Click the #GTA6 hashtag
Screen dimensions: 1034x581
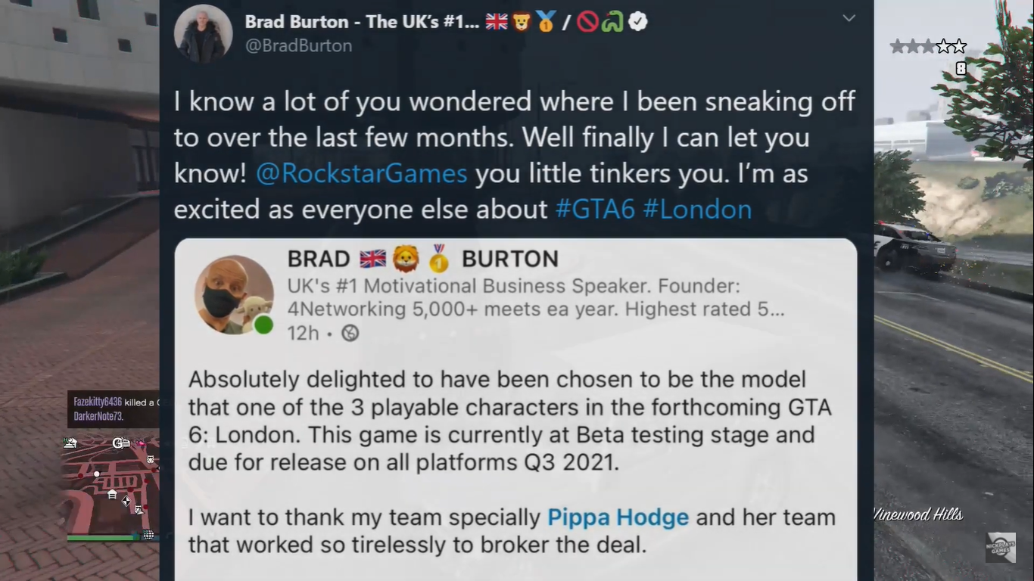click(595, 210)
